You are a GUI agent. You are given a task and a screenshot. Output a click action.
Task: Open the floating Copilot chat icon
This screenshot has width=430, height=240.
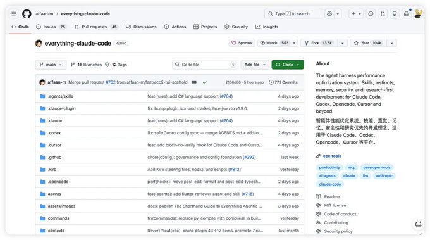pyautogui.click(x=418, y=224)
